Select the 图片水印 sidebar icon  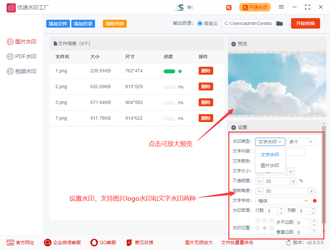click(20, 41)
